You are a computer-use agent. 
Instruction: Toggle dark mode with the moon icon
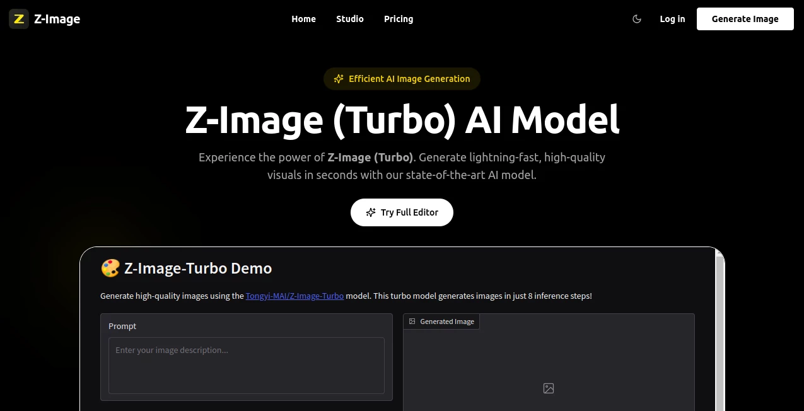[636, 19]
